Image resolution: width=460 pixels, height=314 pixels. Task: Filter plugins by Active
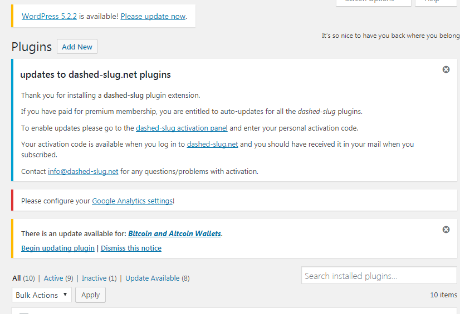pos(53,278)
